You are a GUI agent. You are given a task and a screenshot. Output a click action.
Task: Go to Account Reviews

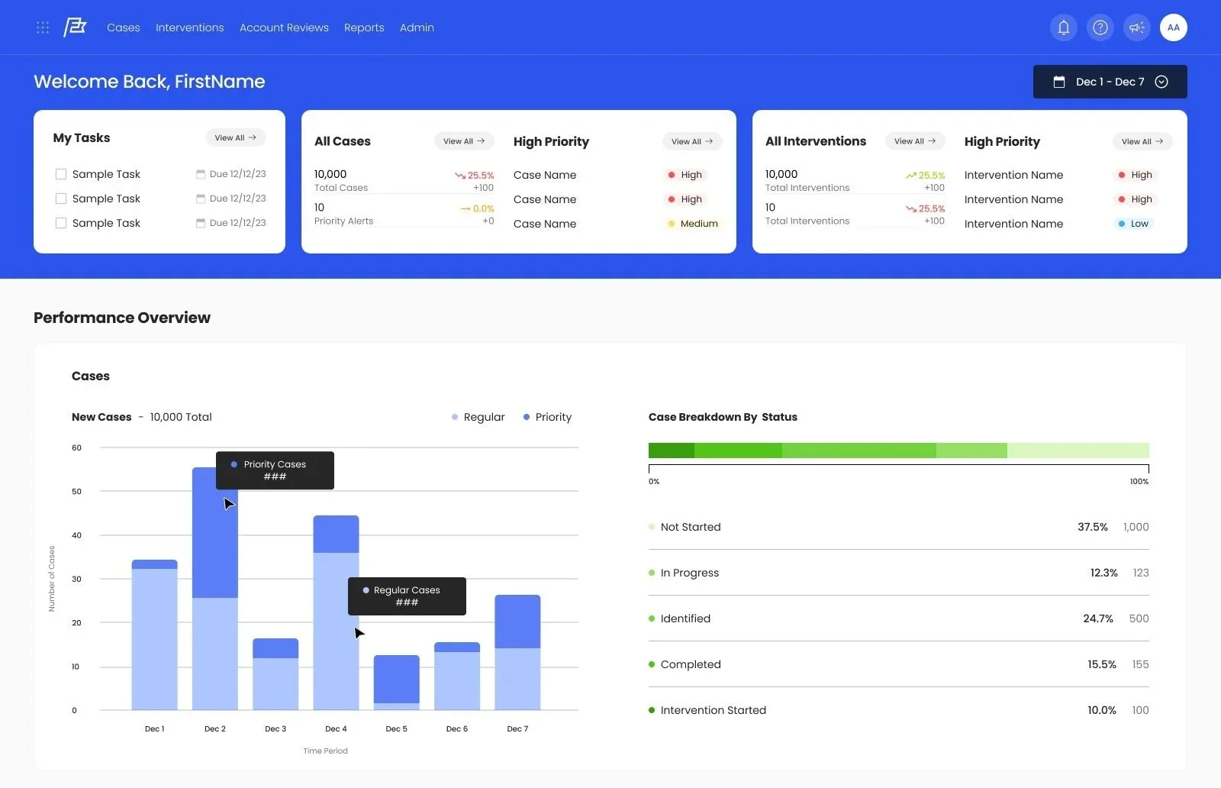point(284,27)
